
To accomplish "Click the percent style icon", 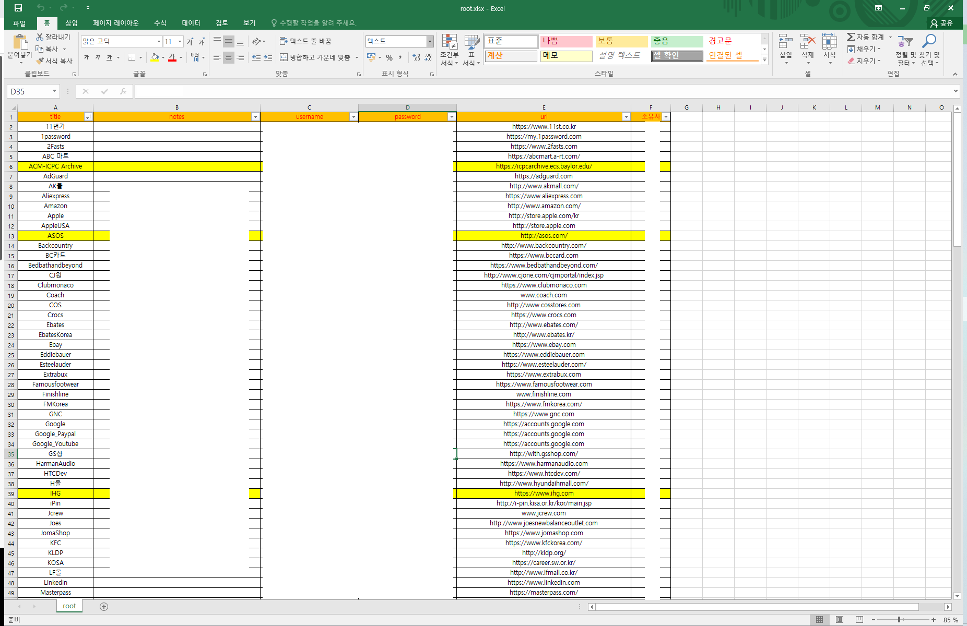I will click(390, 57).
